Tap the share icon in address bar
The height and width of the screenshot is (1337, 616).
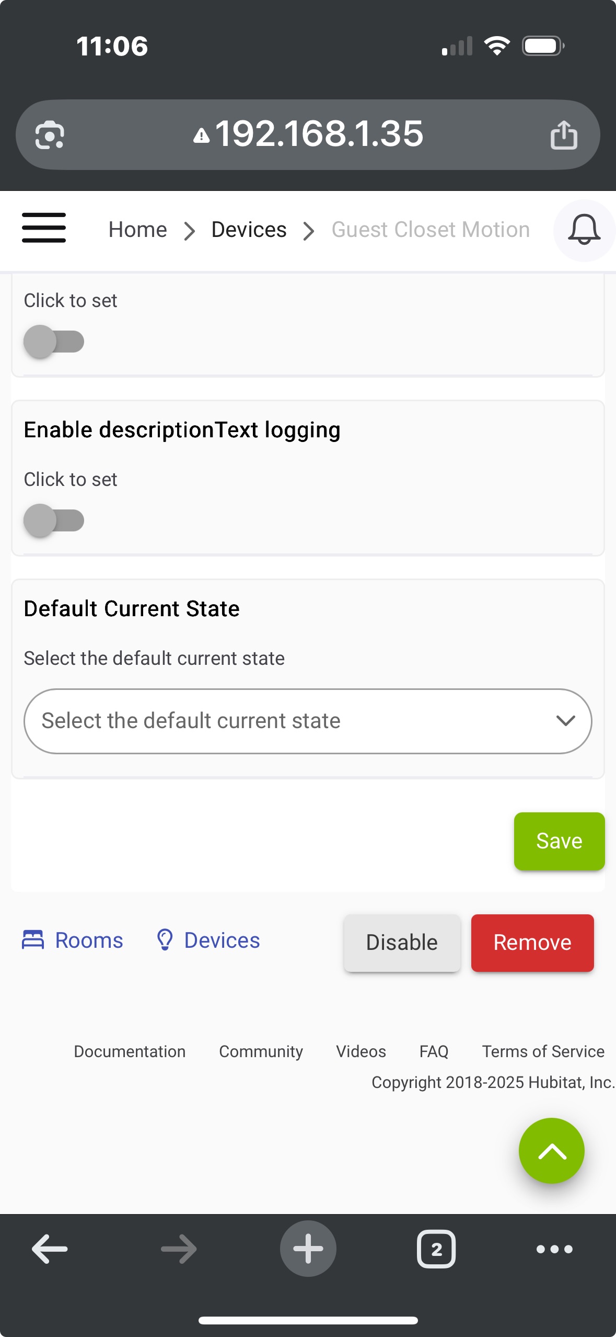point(564,135)
